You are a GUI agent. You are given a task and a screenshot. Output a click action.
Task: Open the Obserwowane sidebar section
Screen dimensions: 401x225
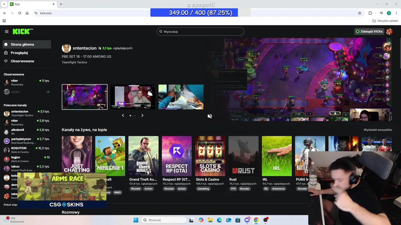click(x=27, y=61)
